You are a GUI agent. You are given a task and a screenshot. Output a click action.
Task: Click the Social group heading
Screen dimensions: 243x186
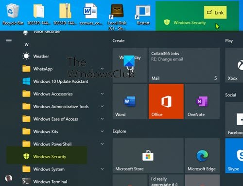(x=230, y=95)
